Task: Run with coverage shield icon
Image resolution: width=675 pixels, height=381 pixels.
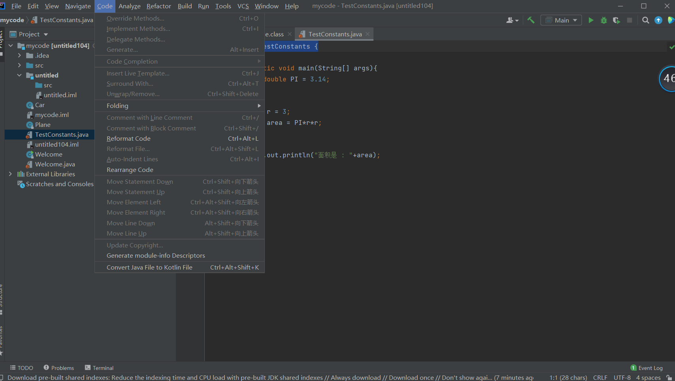Action: pos(617,20)
